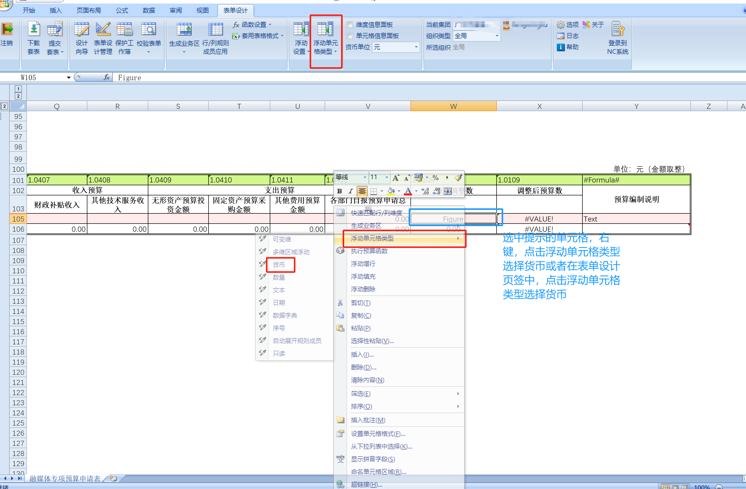Click the Format Painter brush

tap(458, 178)
